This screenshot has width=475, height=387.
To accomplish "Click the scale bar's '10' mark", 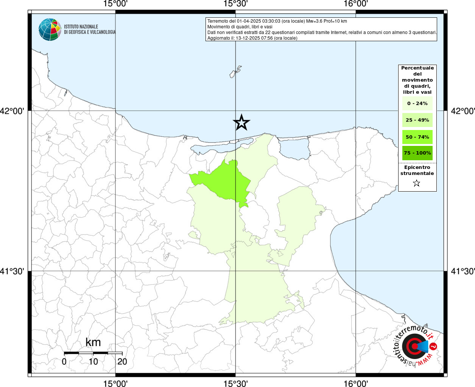I will tap(93, 362).
